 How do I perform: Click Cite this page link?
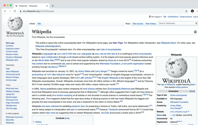(x=11, y=108)
